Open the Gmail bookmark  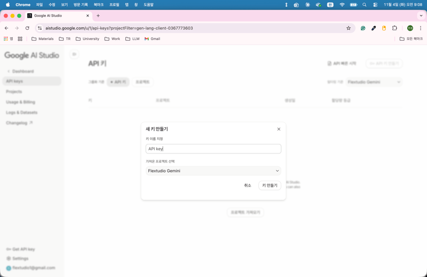click(152, 39)
